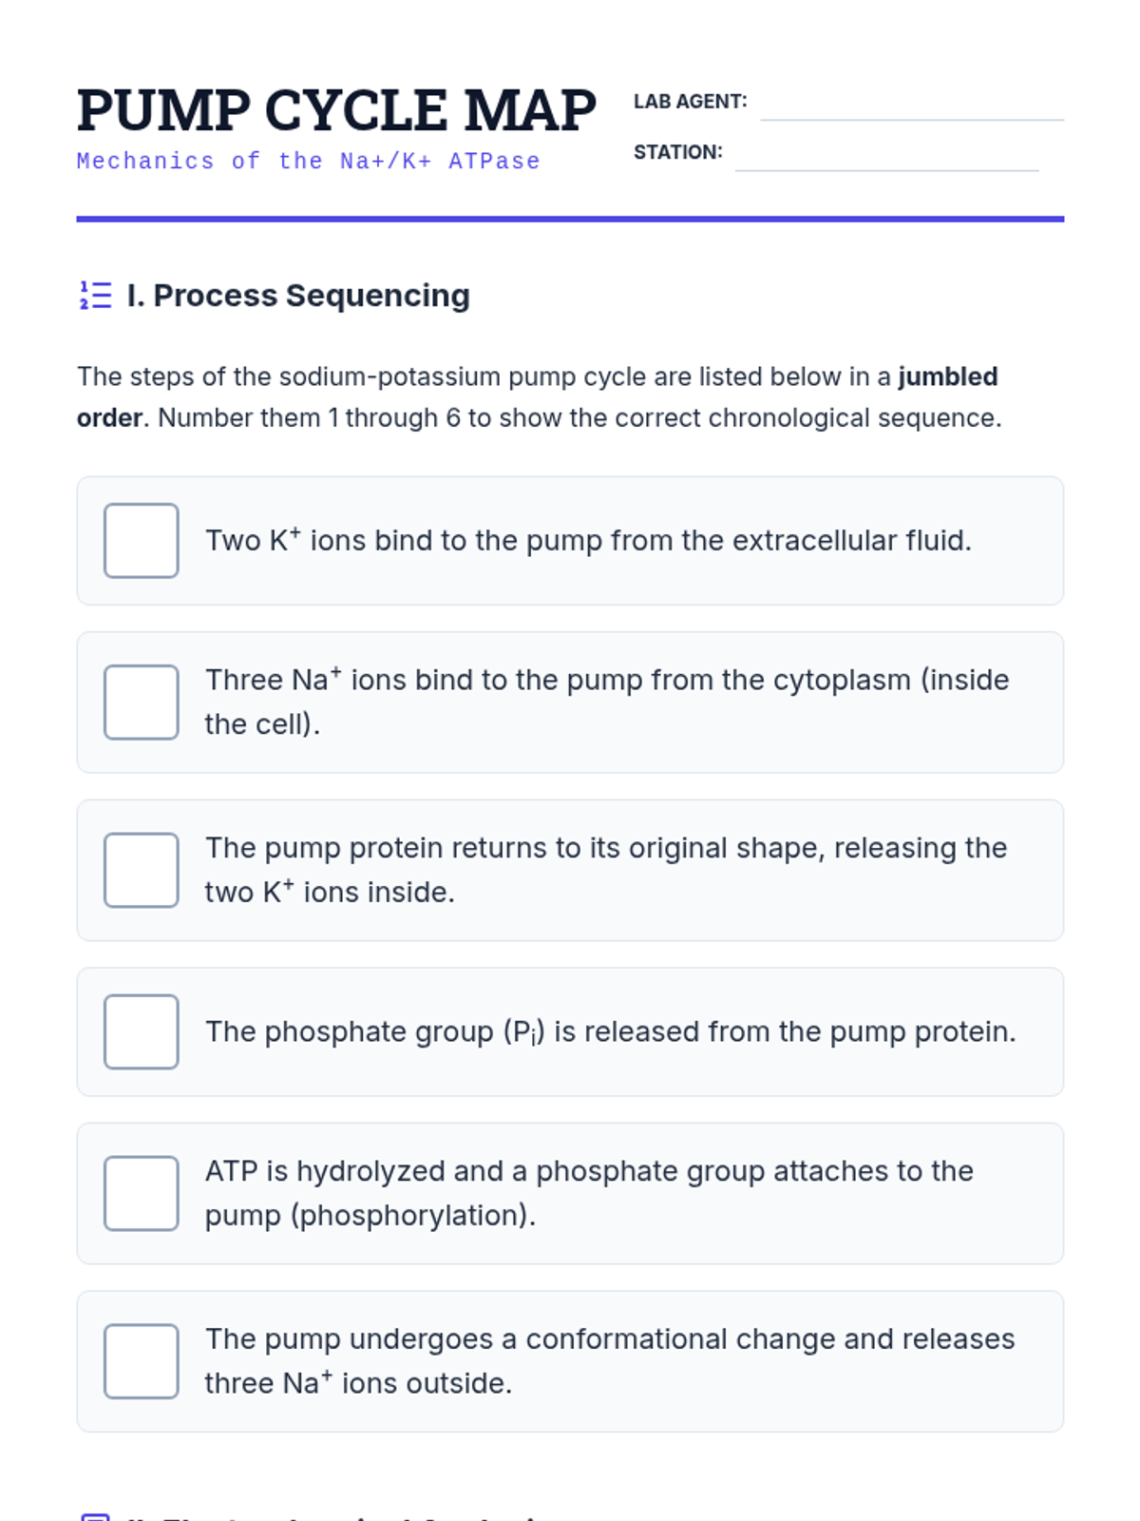Click the sentence about the phosphate group (Pi) released
The width and height of the screenshot is (1140, 1521).
[x=611, y=1032]
